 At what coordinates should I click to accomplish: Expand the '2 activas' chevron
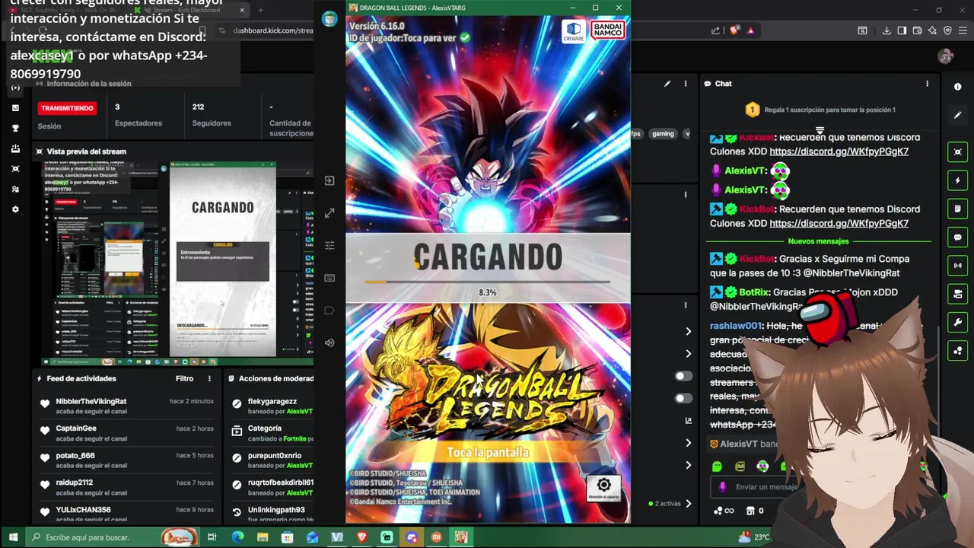[689, 503]
